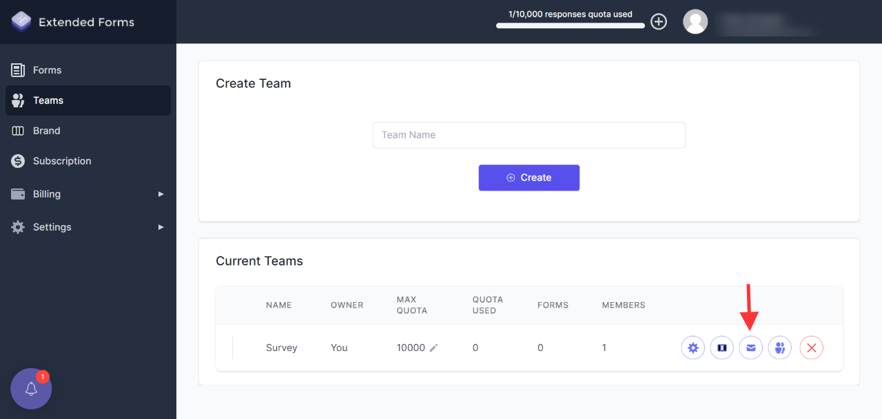882x419 pixels.
Task: Click the plus icon to add response quota
Action: (x=659, y=21)
